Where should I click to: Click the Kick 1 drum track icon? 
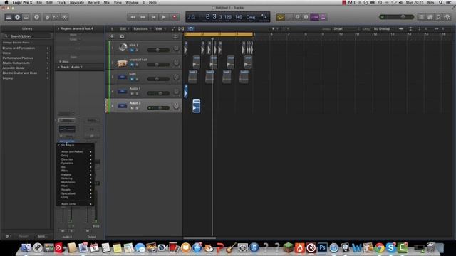[x=123, y=48]
